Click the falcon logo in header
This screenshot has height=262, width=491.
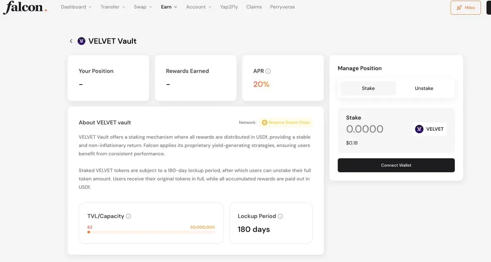25,7
